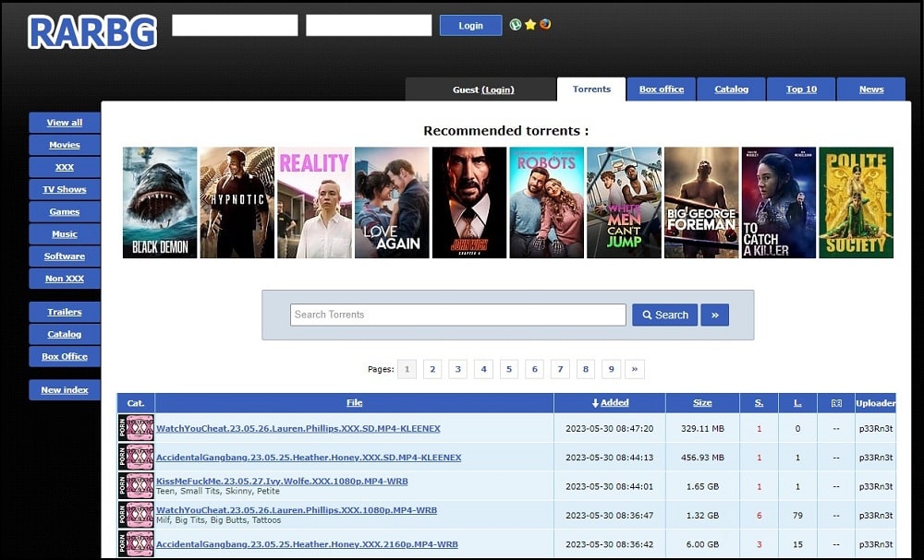Click into the Search Torrents box

point(458,315)
